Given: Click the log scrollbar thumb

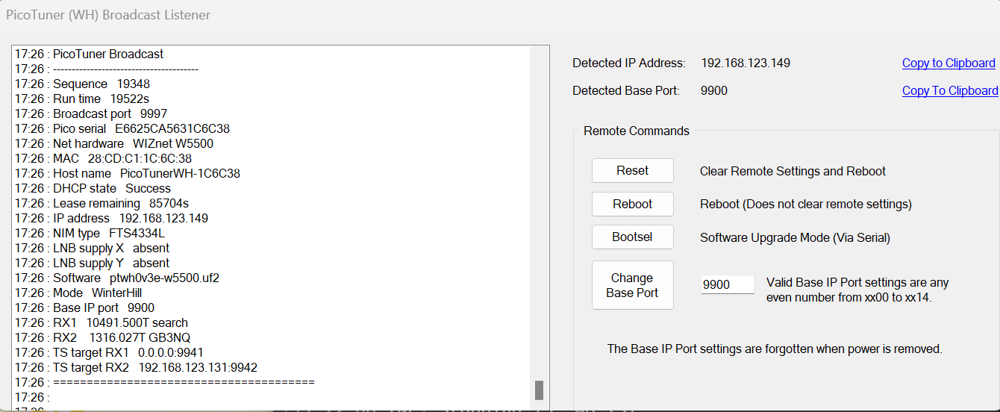Looking at the screenshot, I should pos(539,390).
